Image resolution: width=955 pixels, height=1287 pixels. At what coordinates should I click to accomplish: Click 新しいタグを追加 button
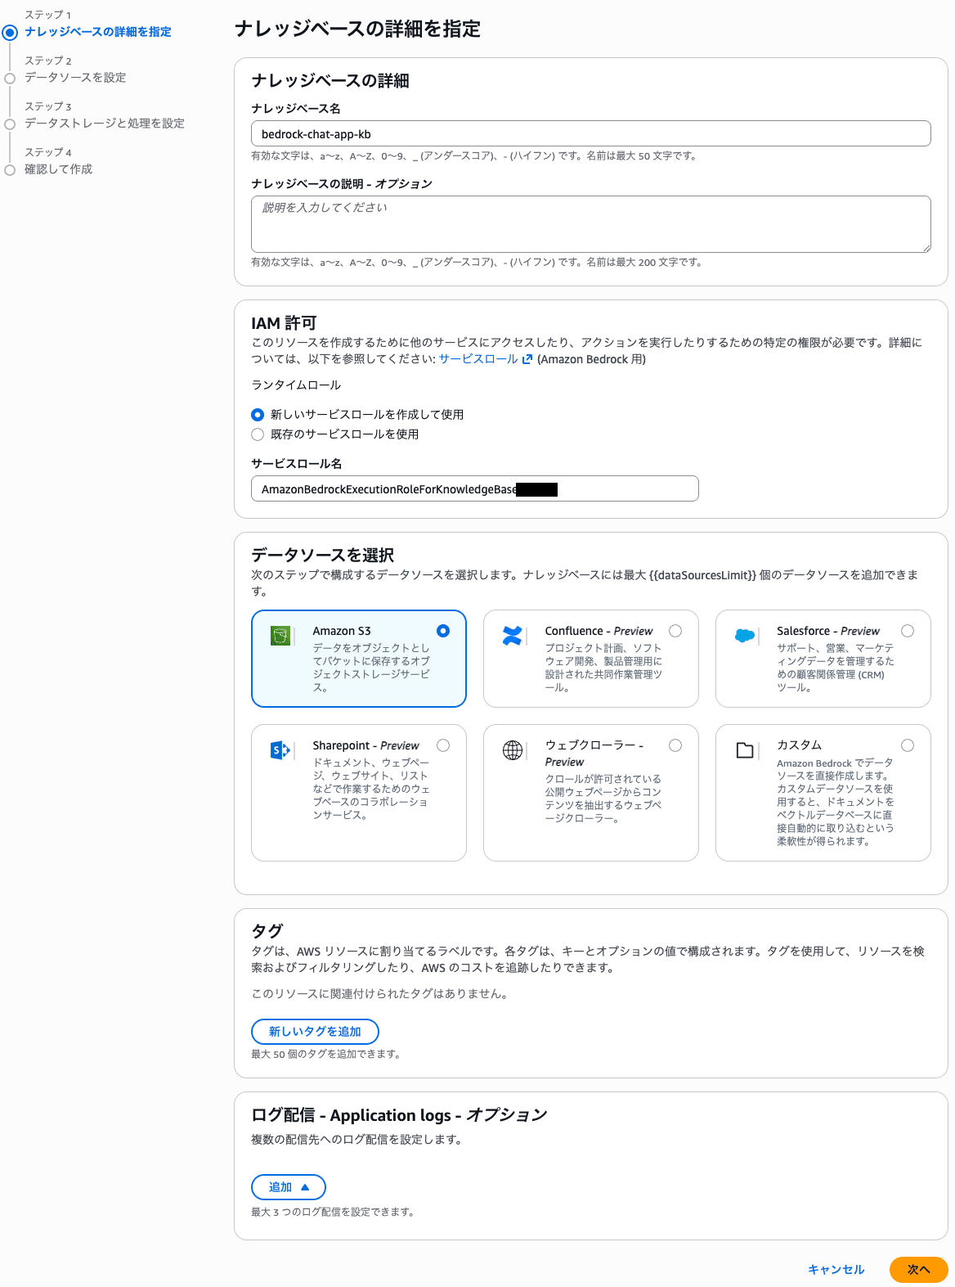click(315, 1032)
